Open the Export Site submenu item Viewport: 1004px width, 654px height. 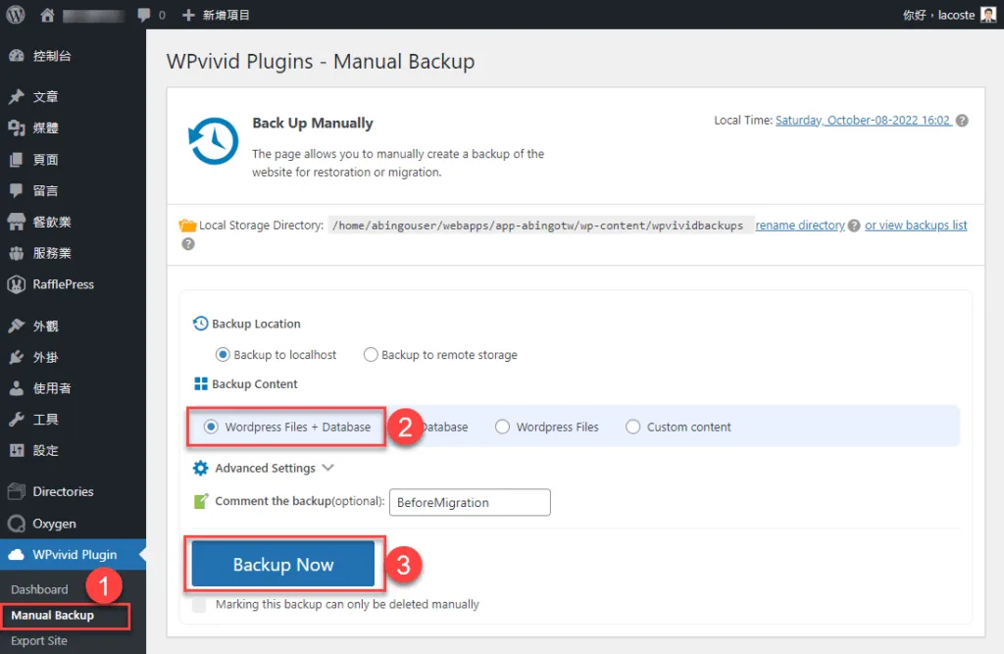(39, 640)
